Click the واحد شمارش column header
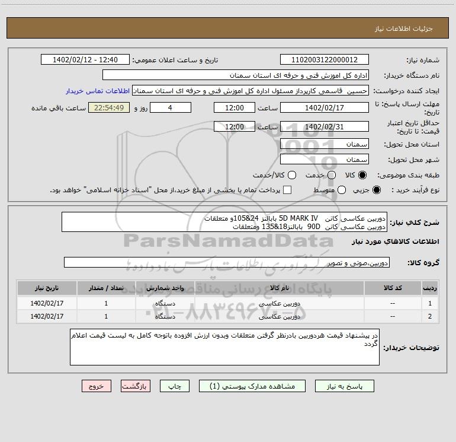 click(165, 288)
